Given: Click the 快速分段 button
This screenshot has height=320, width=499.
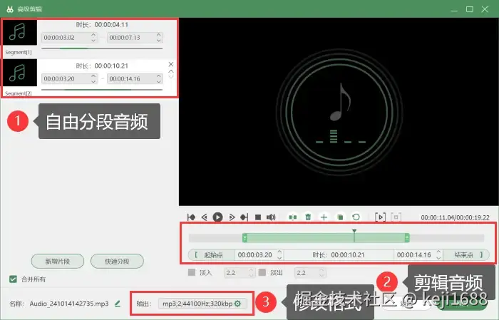Looking at the screenshot, I should [x=117, y=262].
